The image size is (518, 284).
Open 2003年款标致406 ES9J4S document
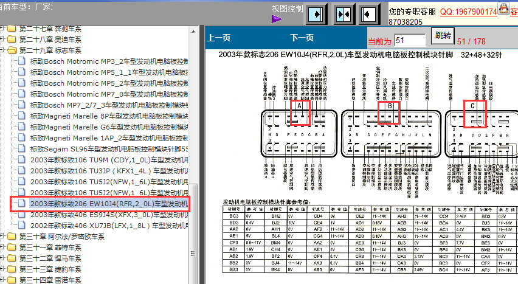coord(109,215)
